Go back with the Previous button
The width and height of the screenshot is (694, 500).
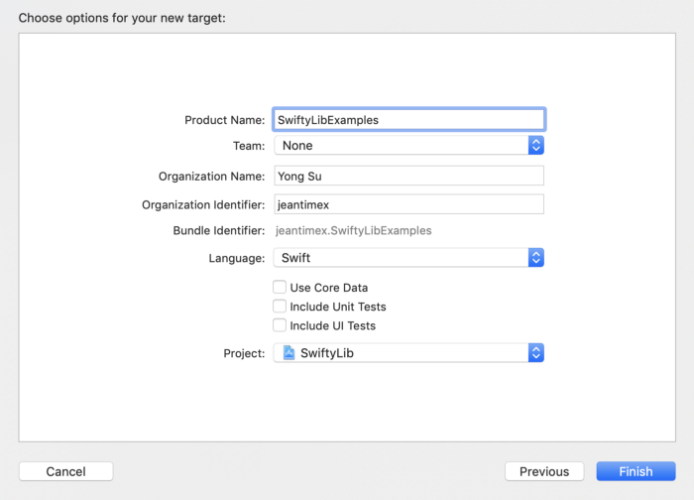pos(544,471)
